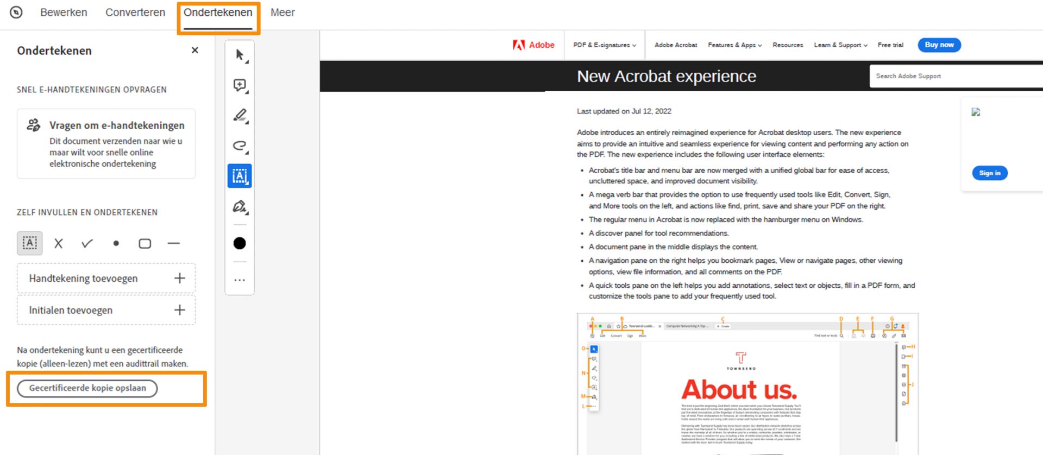Click Initialen toevoegen button
The width and height of the screenshot is (1043, 455).
[106, 310]
